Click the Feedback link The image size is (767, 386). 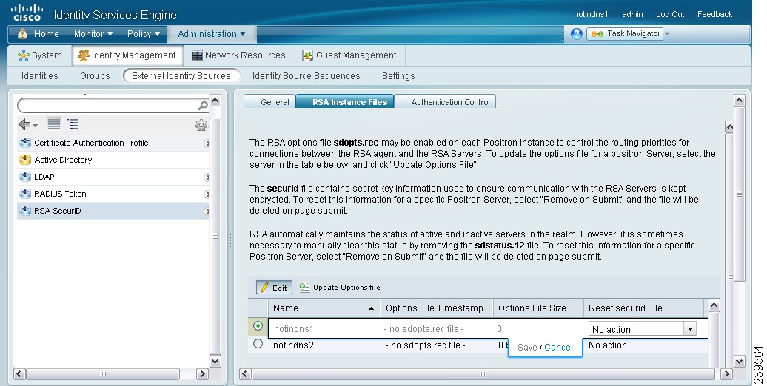(714, 14)
